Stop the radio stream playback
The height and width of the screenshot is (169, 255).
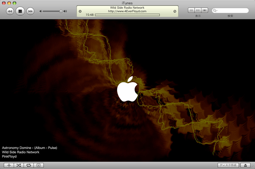tap(20, 11)
